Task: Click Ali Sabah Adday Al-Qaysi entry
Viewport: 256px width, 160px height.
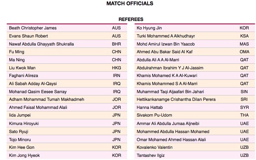Action: coord(33,84)
